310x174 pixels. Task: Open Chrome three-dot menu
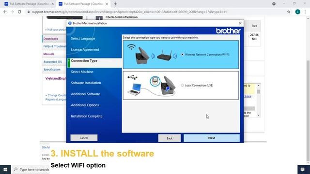click(x=305, y=12)
